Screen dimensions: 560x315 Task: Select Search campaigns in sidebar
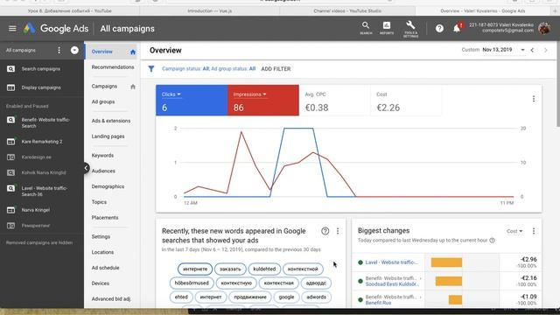(42, 69)
